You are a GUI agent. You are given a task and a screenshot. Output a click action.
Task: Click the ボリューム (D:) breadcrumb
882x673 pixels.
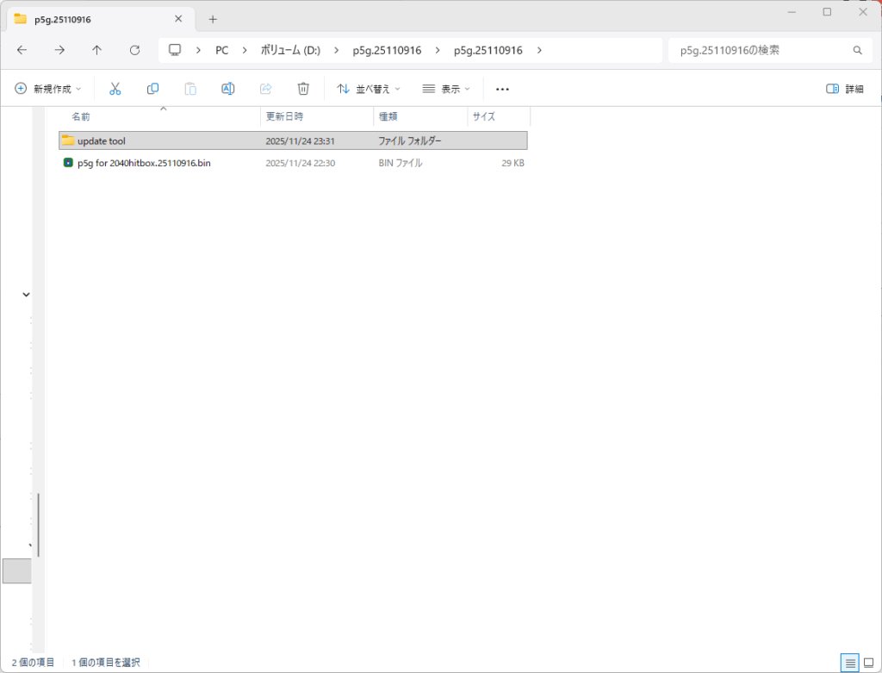290,50
